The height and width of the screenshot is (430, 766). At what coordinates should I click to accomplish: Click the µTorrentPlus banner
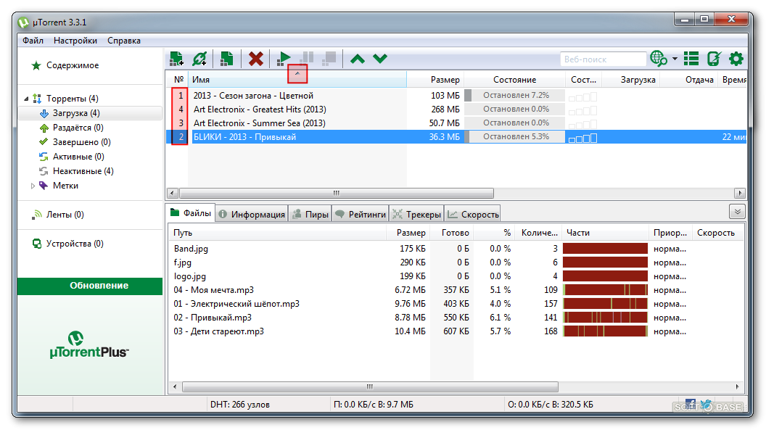click(x=89, y=344)
